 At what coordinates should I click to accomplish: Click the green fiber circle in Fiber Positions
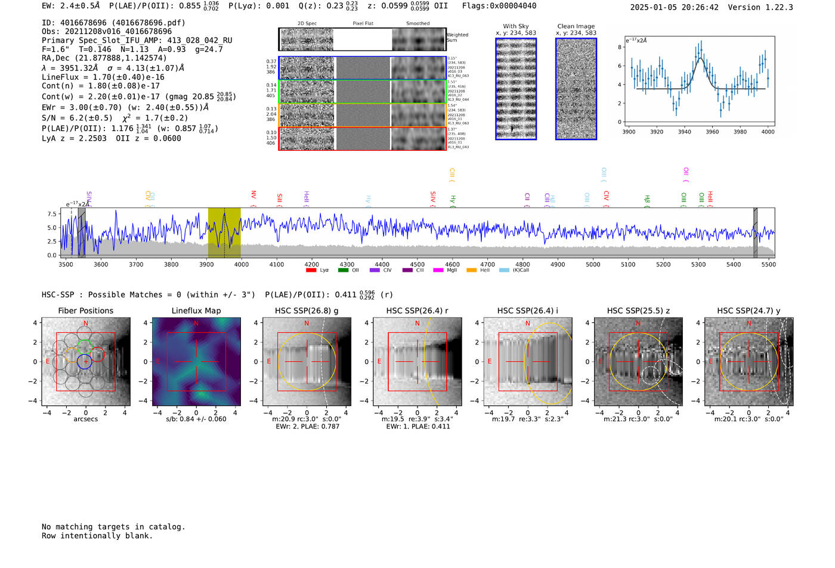tap(84, 347)
